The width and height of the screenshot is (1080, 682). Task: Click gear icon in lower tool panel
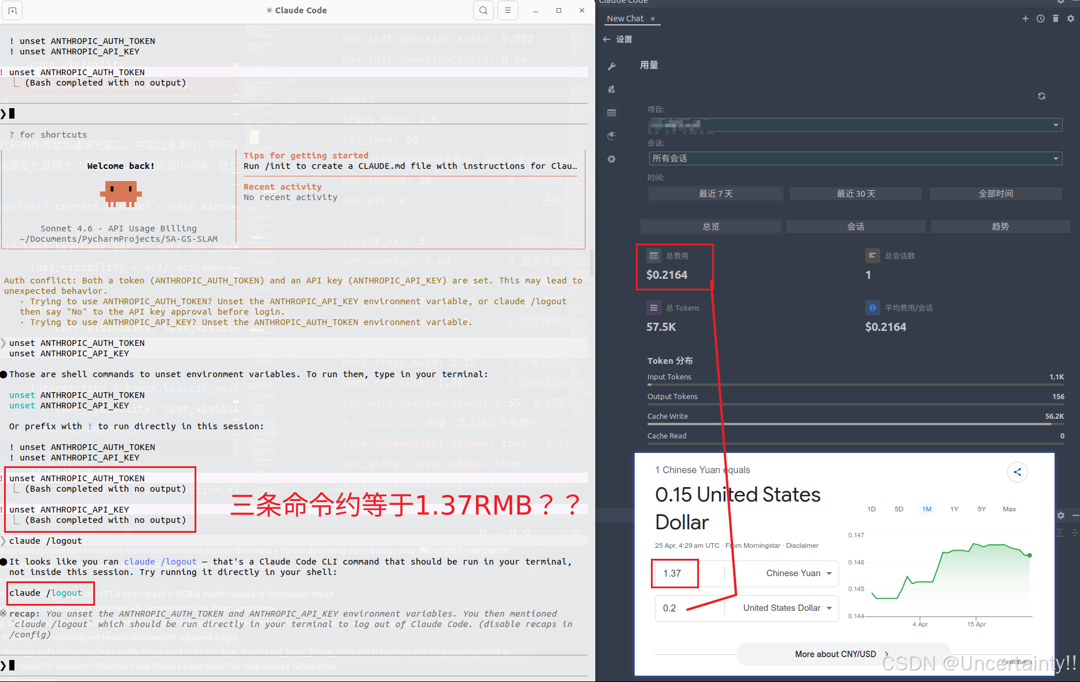[1061, 515]
